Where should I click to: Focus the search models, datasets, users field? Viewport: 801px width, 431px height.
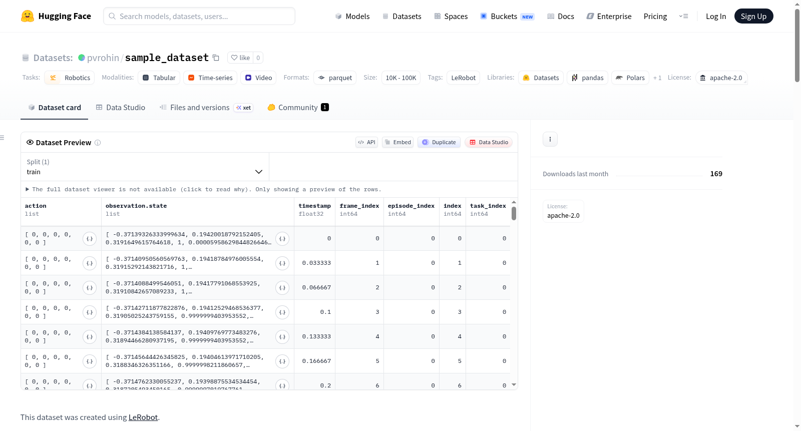click(199, 16)
